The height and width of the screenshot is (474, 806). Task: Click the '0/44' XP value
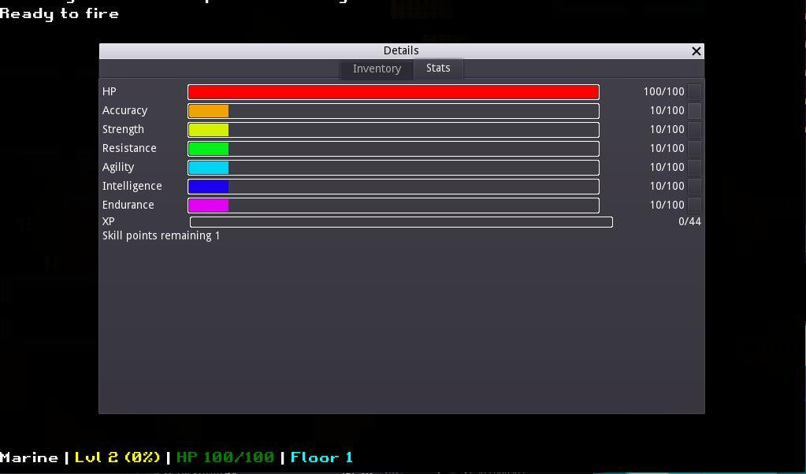689,222
